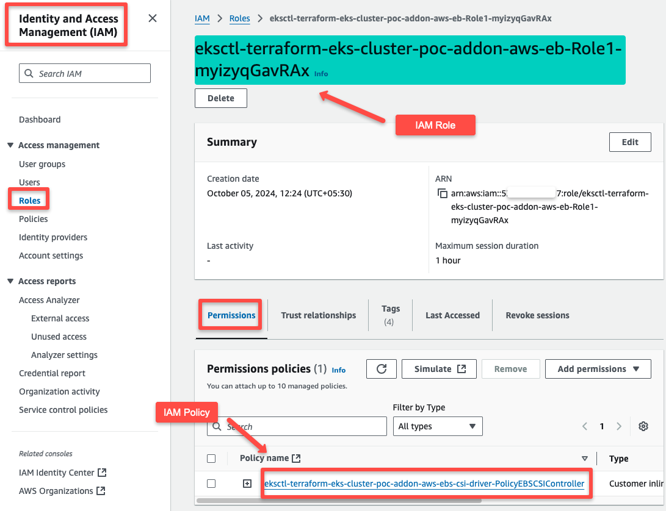Click the sort arrow on Policy name
Viewport: 666px width, 511px height.
point(584,458)
